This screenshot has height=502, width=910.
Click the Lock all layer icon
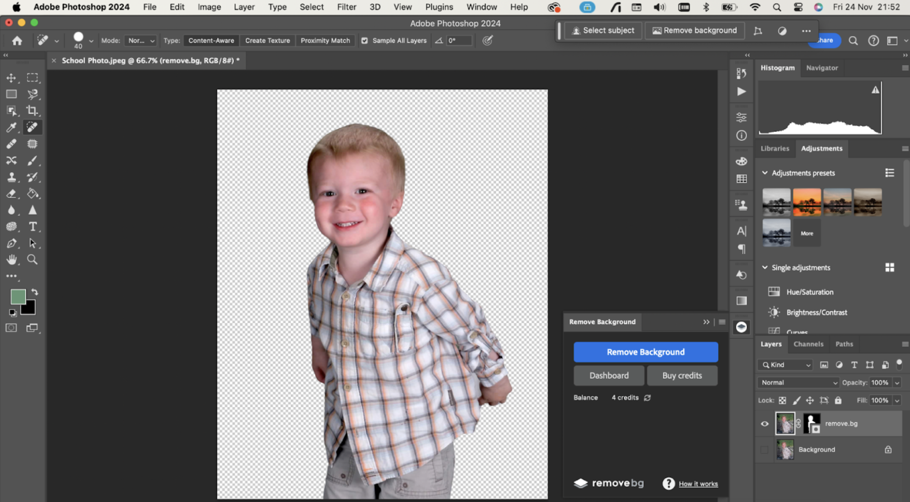(838, 400)
